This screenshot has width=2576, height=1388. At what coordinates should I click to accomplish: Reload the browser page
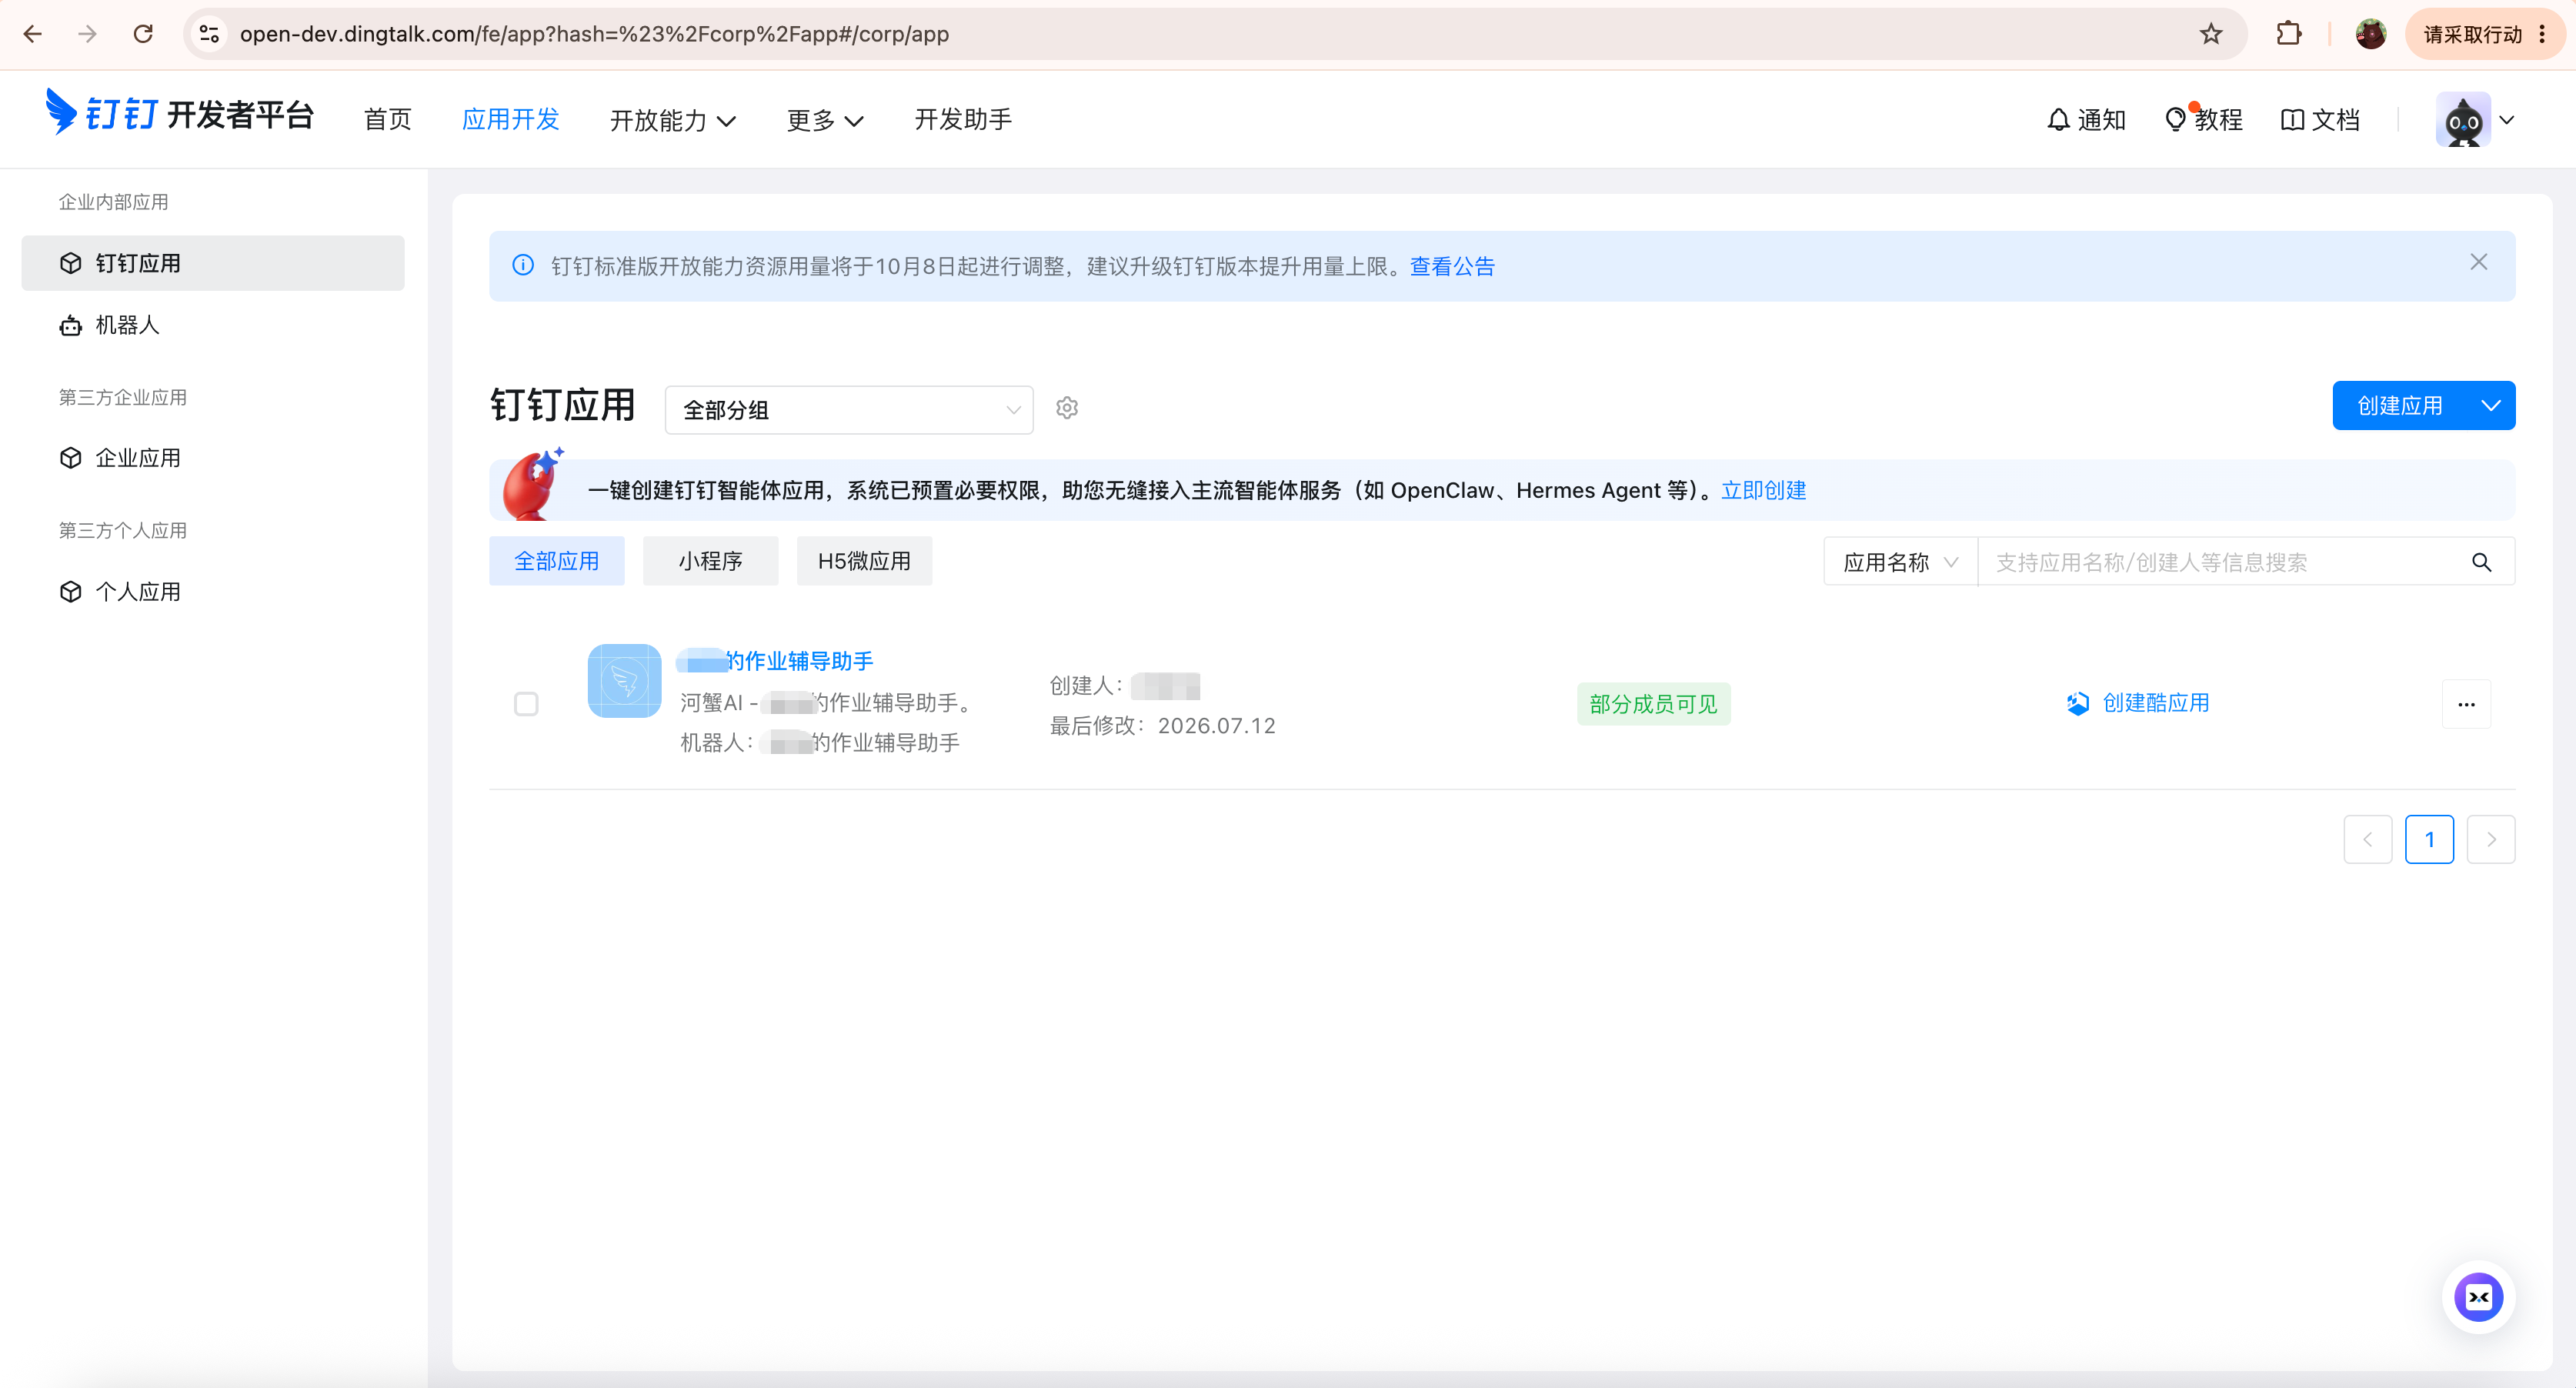coord(143,34)
